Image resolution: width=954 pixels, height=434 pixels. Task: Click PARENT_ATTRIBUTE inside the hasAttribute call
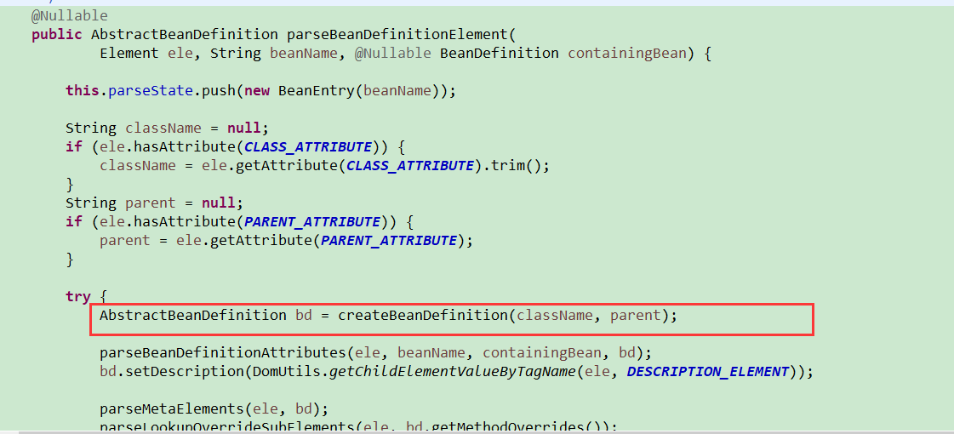pos(312,221)
